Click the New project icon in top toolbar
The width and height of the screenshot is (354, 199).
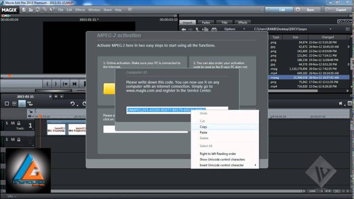click(24, 10)
